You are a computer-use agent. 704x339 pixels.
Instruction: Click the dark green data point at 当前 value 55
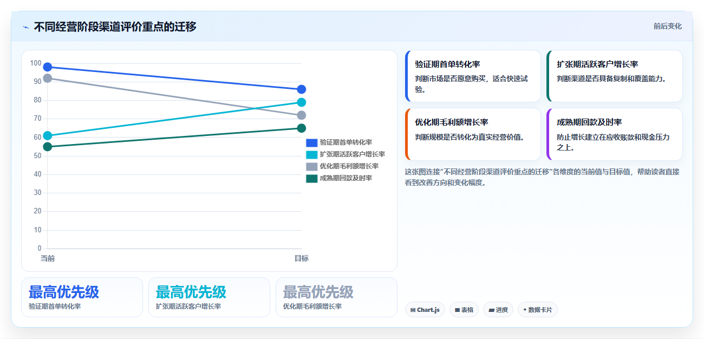[x=48, y=147]
